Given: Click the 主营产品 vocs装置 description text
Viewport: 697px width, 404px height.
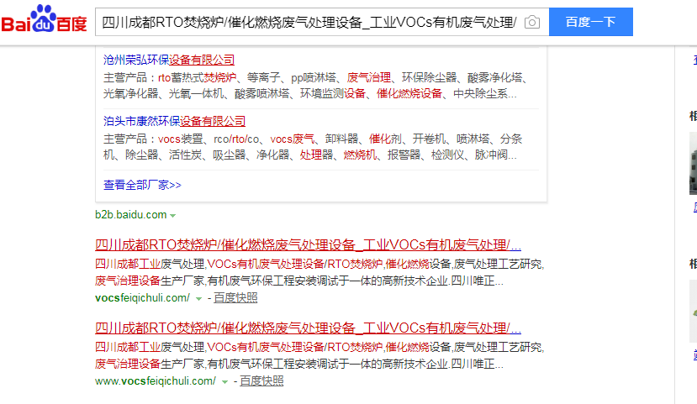Looking at the screenshot, I should point(313,146).
